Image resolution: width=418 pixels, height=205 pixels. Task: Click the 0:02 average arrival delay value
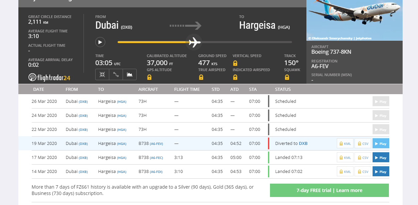pyautogui.click(x=33, y=65)
